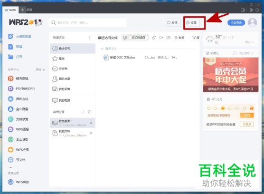This screenshot has height=194, width=264.
Task: Launch the 文档修复 document repair tool
Action: click(18, 119)
